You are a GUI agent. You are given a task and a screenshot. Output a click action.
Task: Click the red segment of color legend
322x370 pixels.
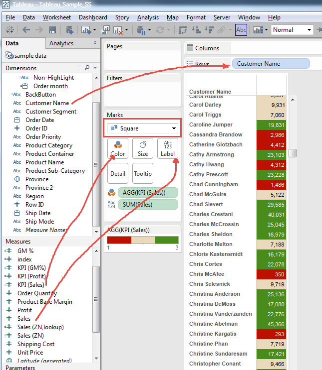click(x=119, y=240)
